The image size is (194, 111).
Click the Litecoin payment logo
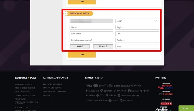pos(134,91)
